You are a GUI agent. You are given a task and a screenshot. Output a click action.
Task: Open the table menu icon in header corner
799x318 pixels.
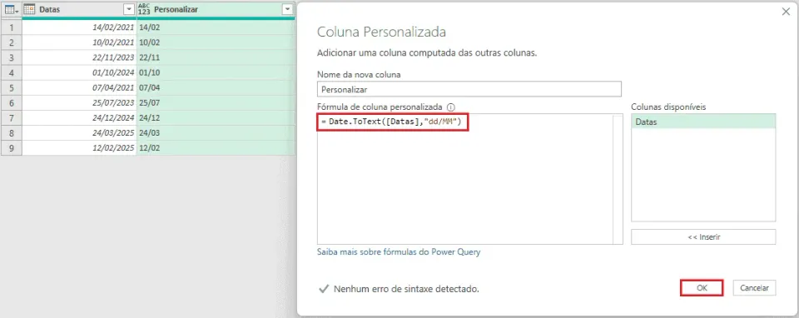click(x=11, y=10)
